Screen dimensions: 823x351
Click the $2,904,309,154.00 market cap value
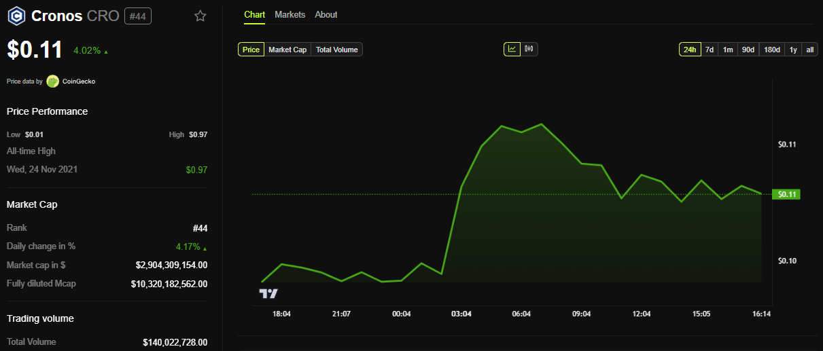[171, 265]
